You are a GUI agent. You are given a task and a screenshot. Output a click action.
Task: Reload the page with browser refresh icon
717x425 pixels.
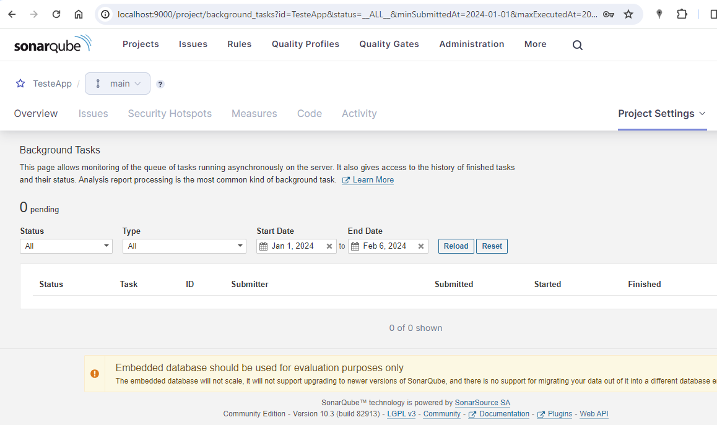click(56, 14)
